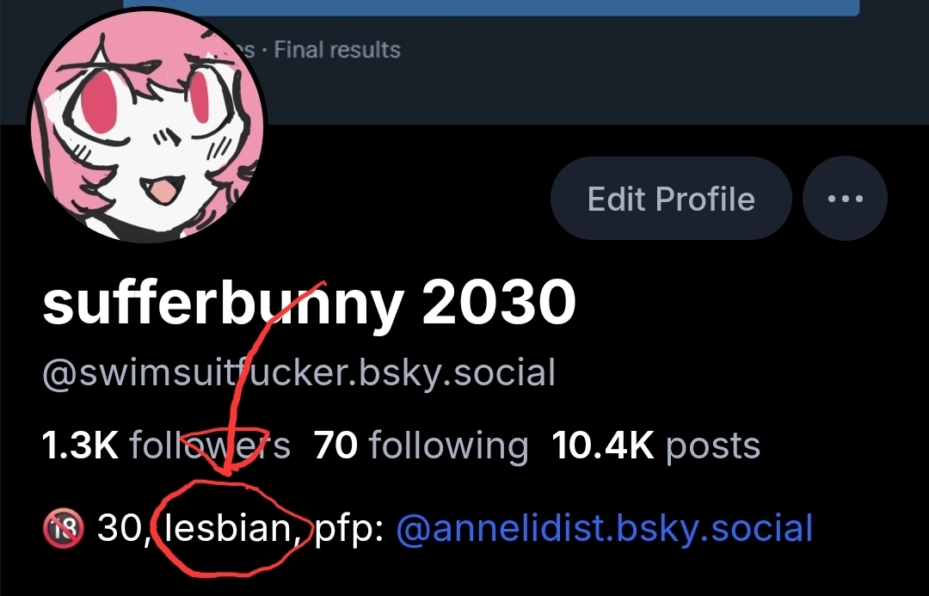This screenshot has height=596, width=929.
Task: Click the no-under-18 emoji in bio
Action: (x=63, y=528)
